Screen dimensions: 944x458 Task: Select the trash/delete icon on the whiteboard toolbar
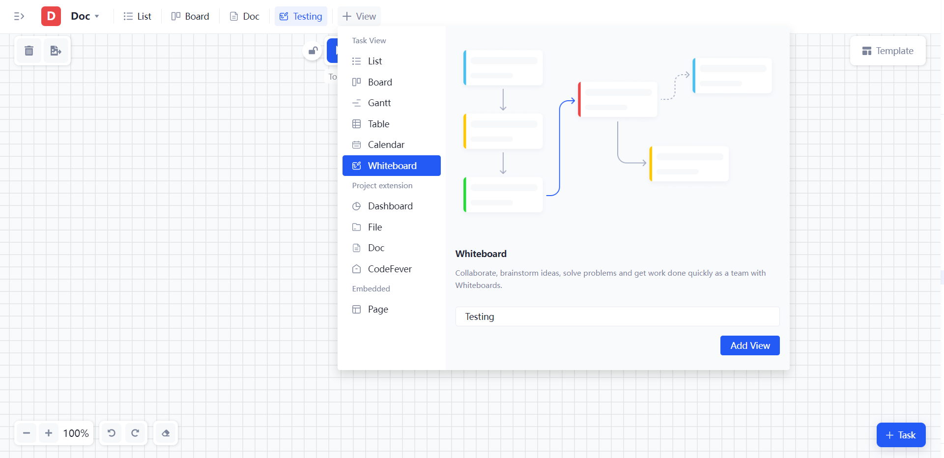[29, 51]
